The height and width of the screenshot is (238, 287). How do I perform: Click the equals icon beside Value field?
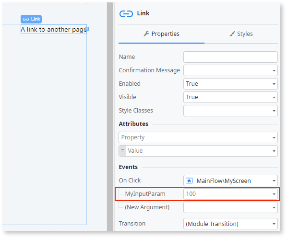pos(122,151)
